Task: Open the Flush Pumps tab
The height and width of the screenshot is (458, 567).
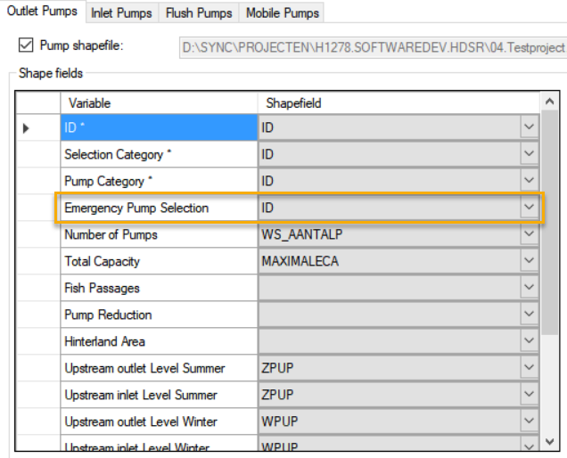Action: [199, 13]
